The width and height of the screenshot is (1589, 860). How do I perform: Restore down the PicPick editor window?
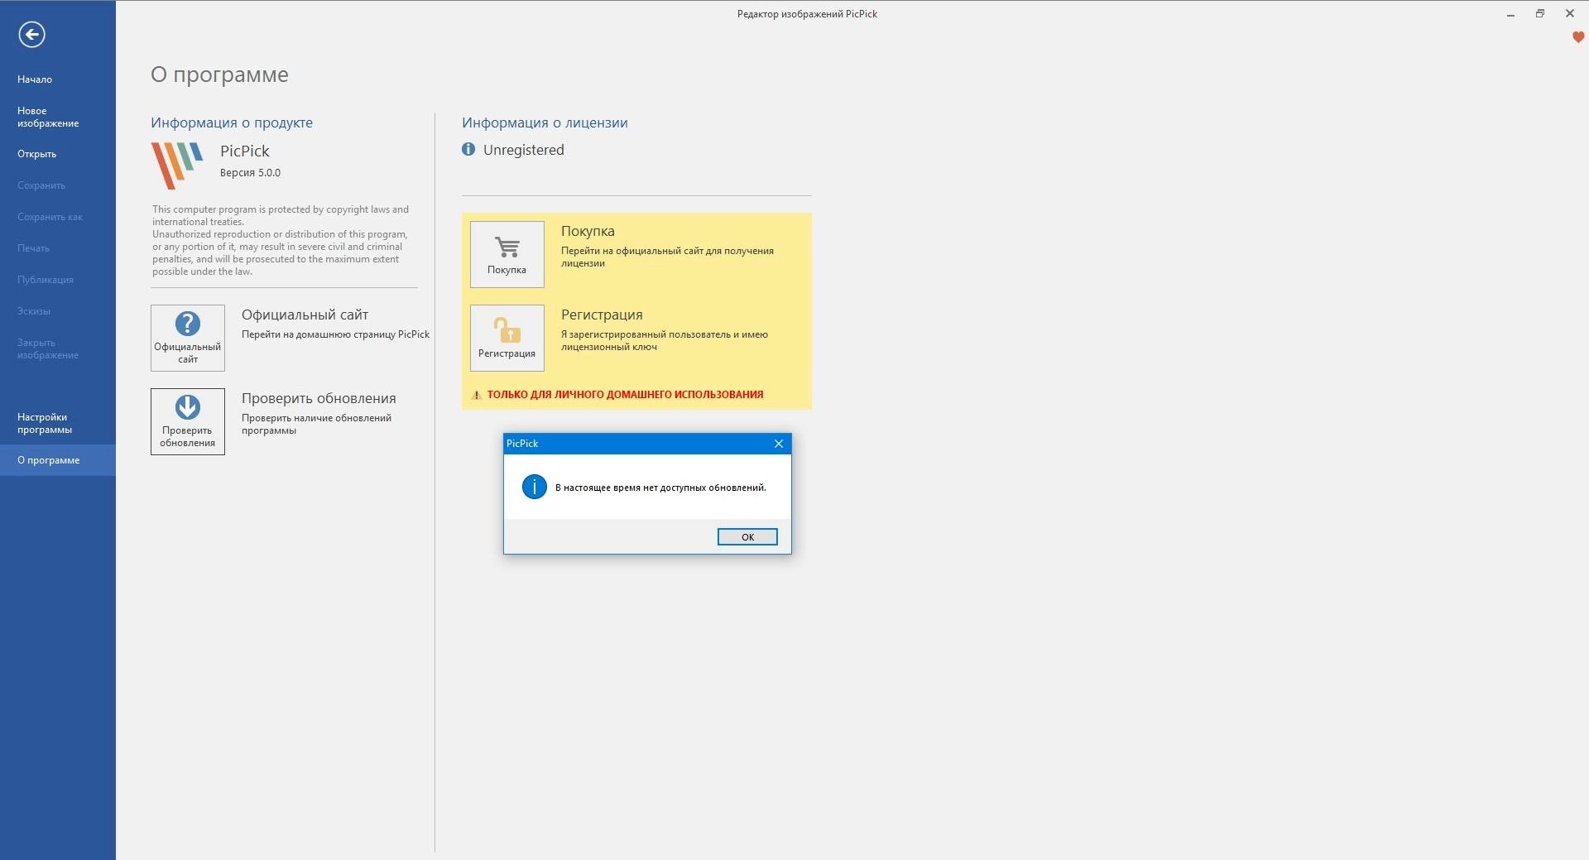(x=1540, y=14)
